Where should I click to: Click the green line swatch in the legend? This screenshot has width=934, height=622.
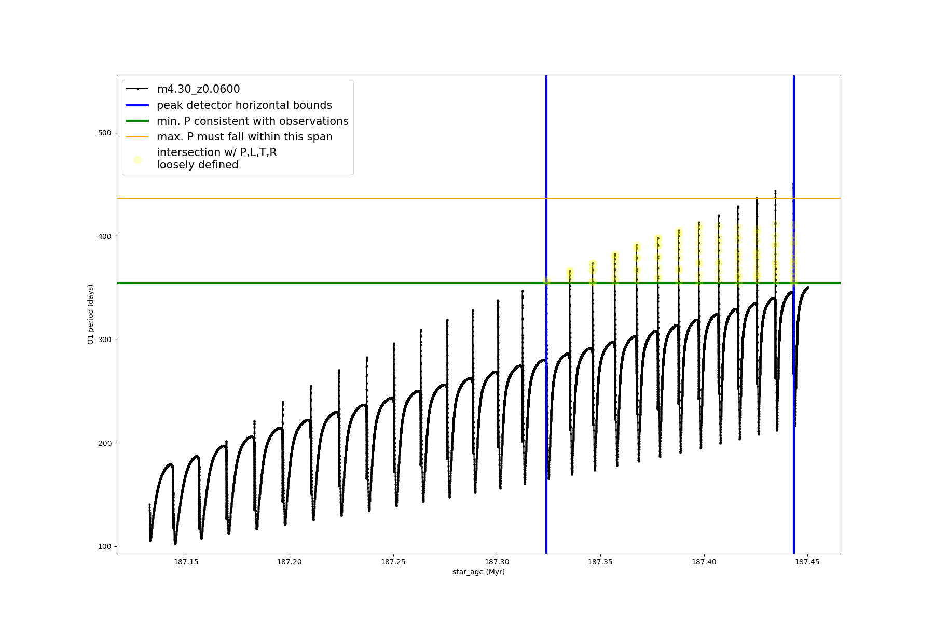[138, 121]
